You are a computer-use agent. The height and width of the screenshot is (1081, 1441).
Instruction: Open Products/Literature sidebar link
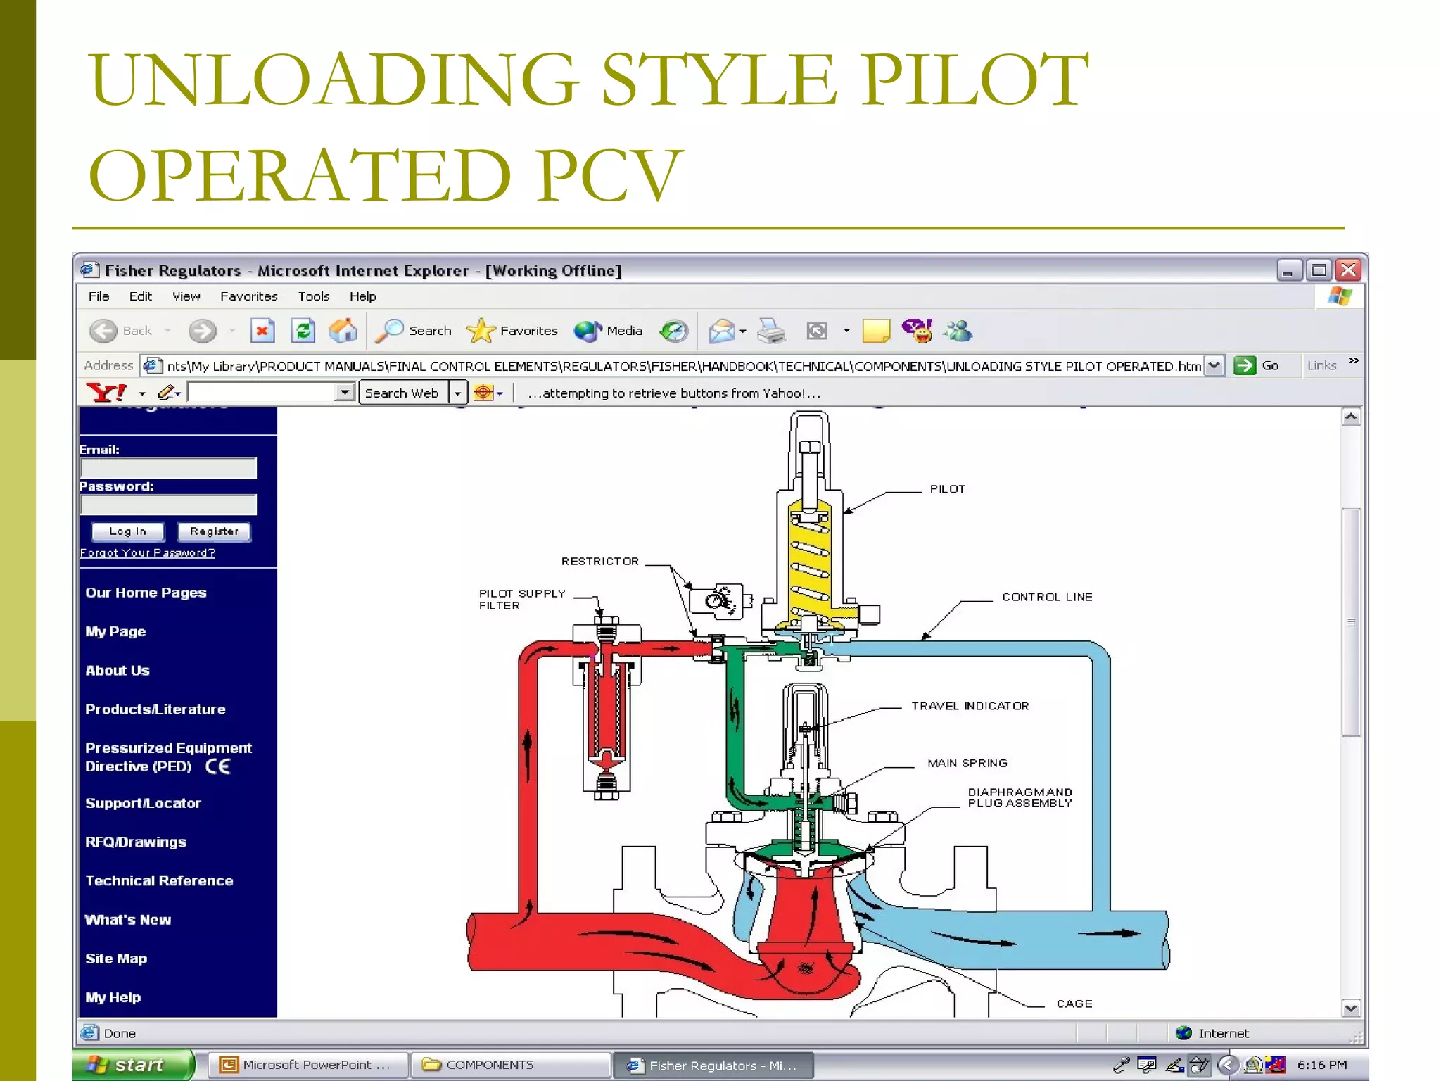[155, 709]
